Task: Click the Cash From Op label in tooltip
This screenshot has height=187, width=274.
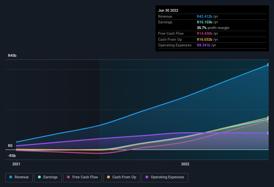Action: pyautogui.click(x=170, y=39)
